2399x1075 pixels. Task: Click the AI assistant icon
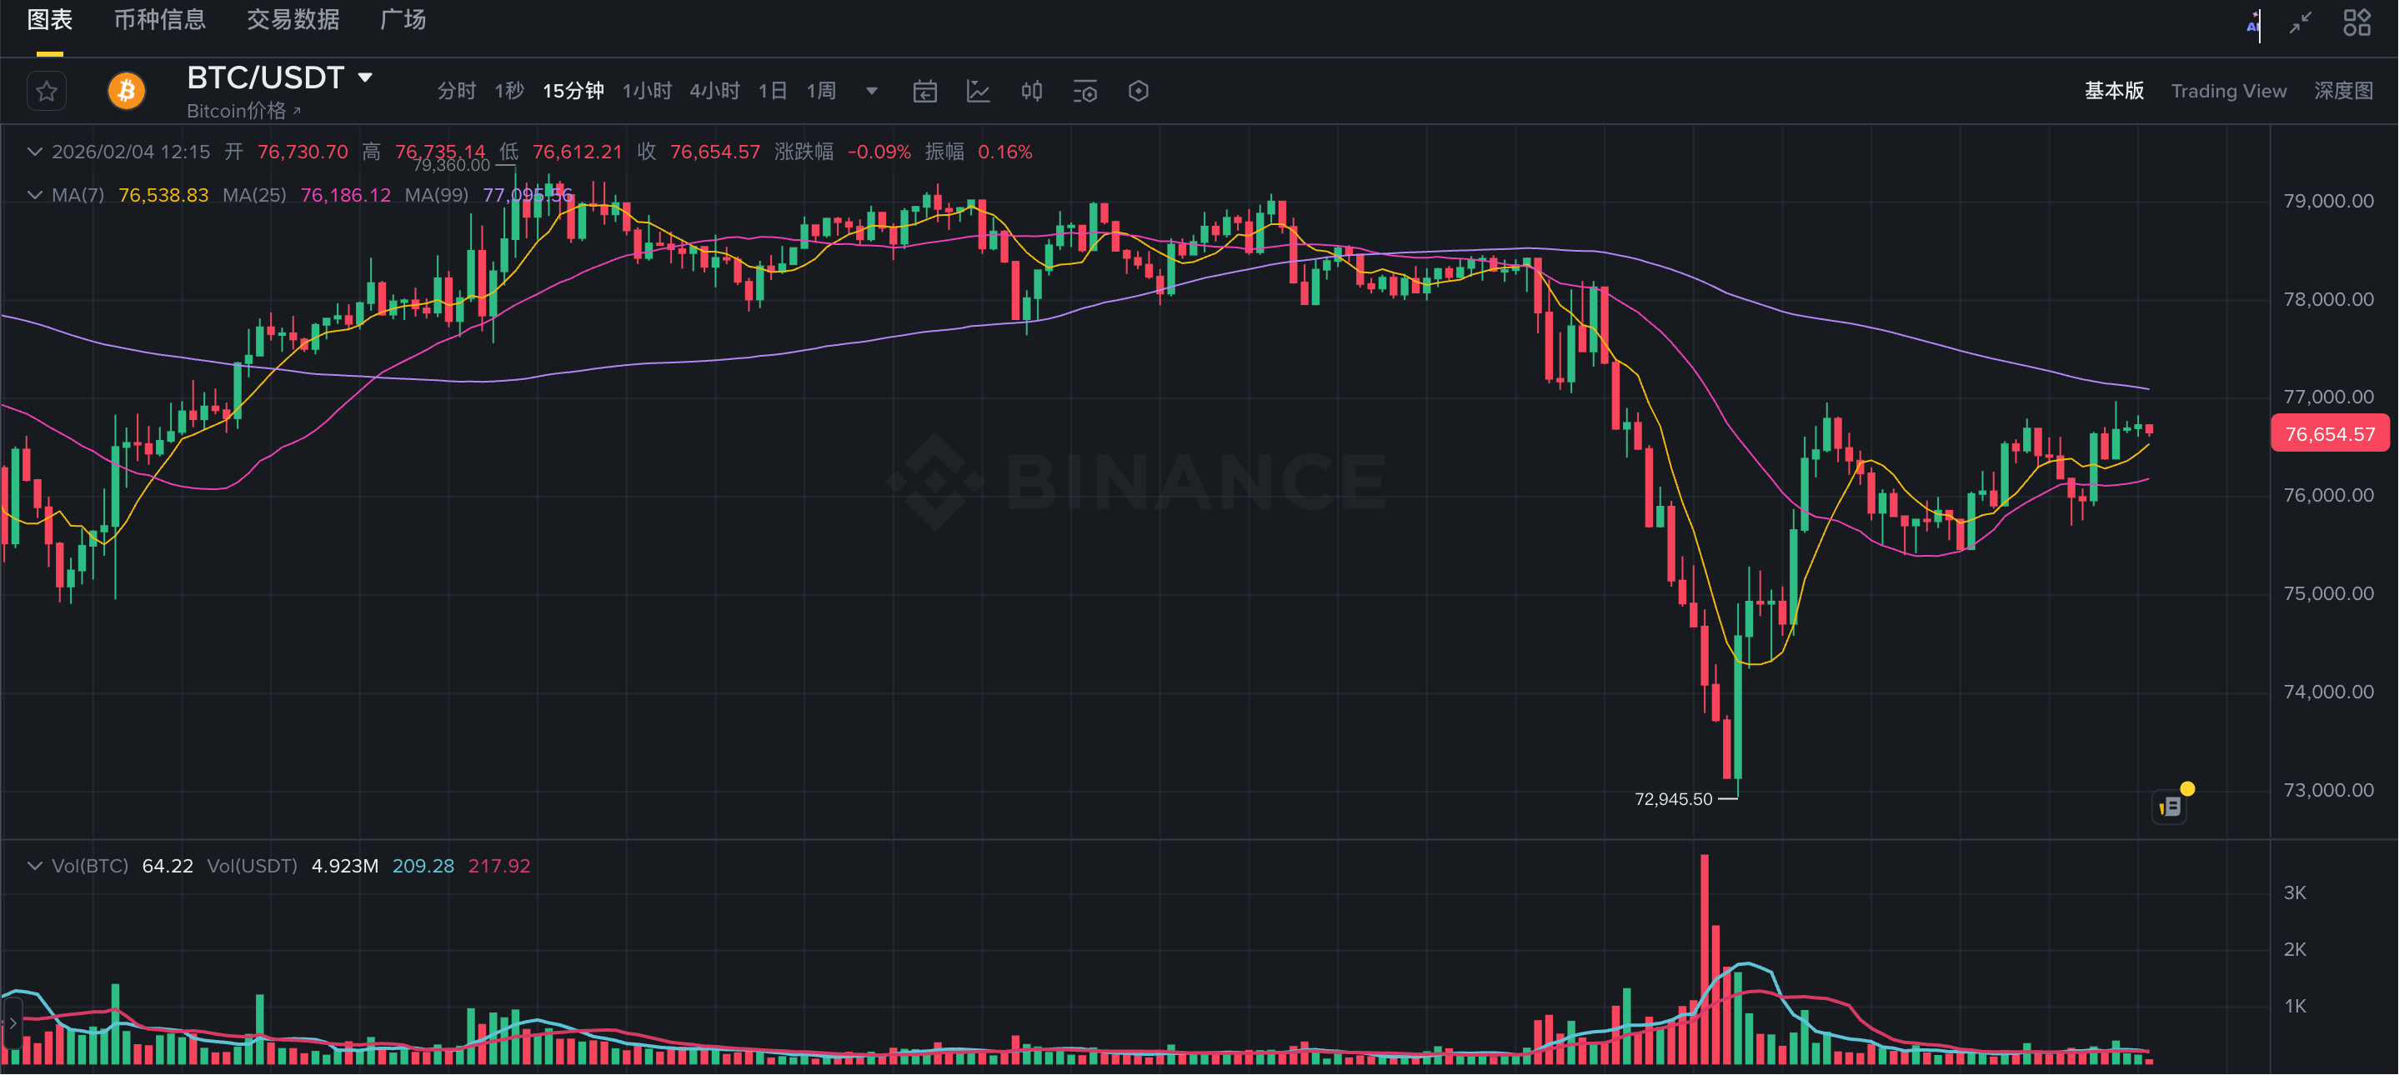pyautogui.click(x=2253, y=23)
